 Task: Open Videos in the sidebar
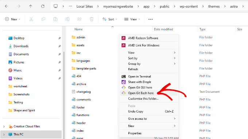pos(18,78)
